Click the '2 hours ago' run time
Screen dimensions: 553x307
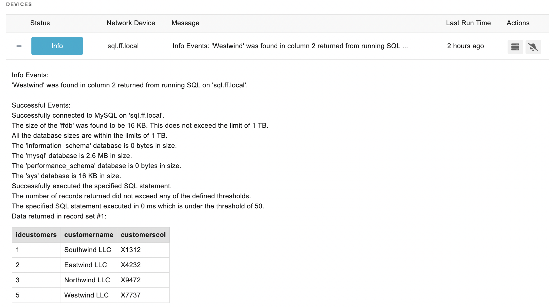click(466, 46)
